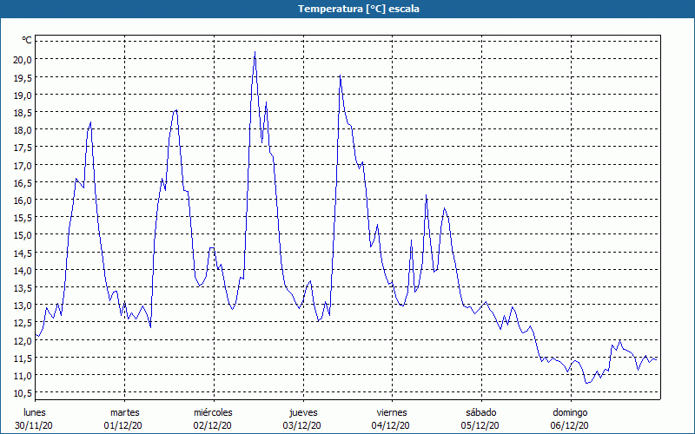Click the 'lunes' day label

pyautogui.click(x=35, y=412)
